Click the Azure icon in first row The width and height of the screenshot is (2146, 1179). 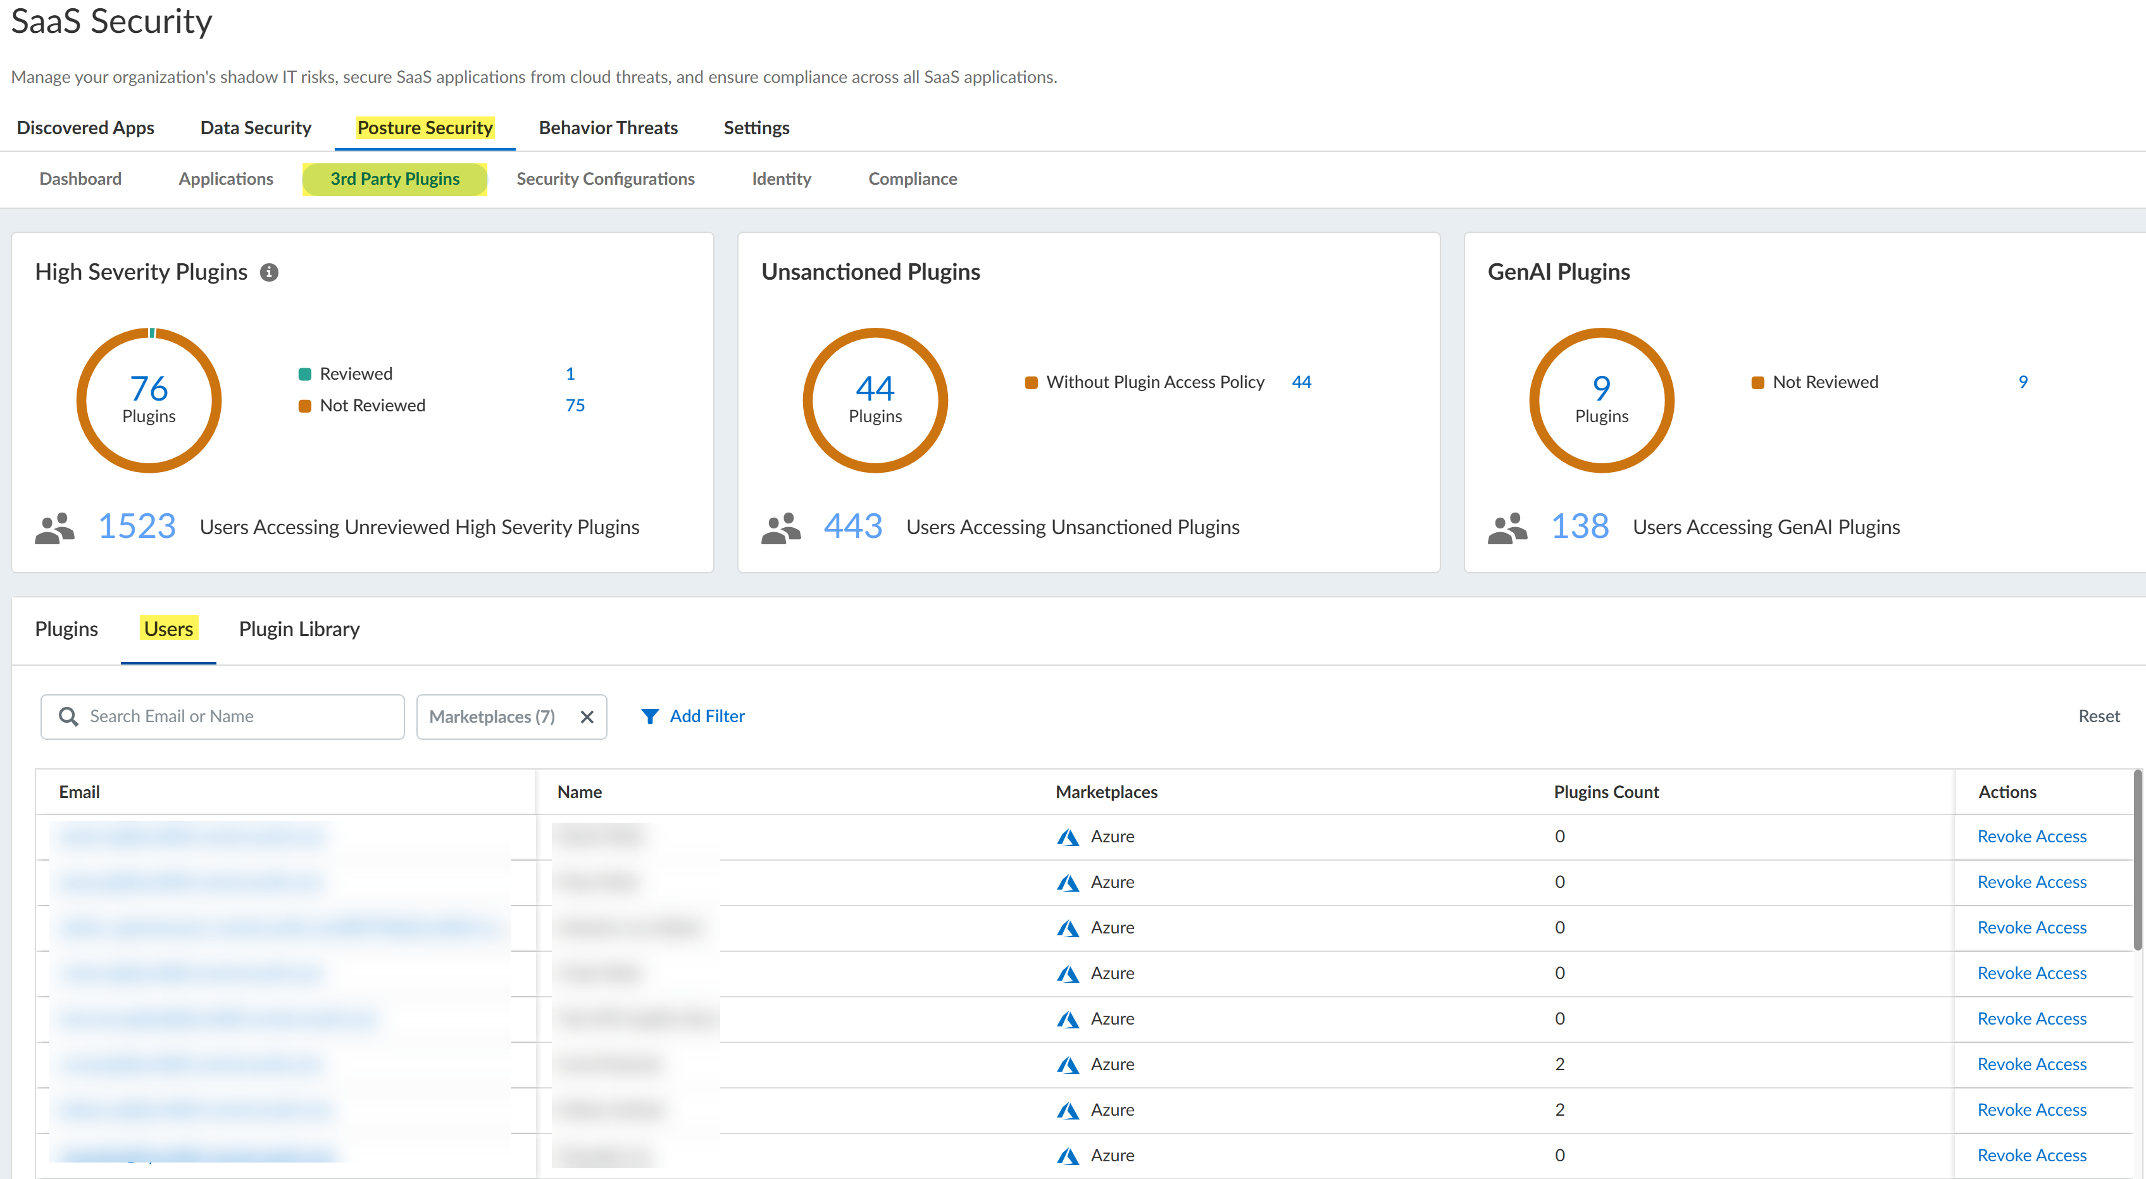[x=1068, y=837]
